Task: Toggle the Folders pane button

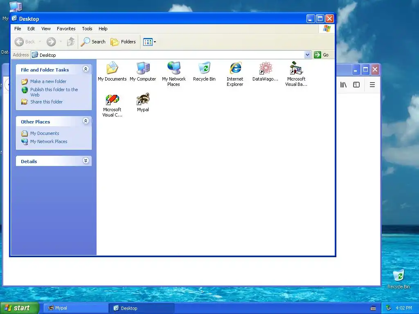Action: tap(124, 42)
